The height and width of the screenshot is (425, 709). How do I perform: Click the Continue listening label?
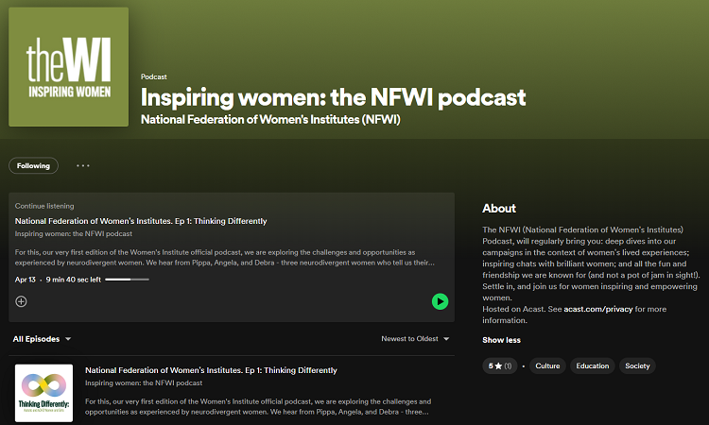[x=44, y=206]
